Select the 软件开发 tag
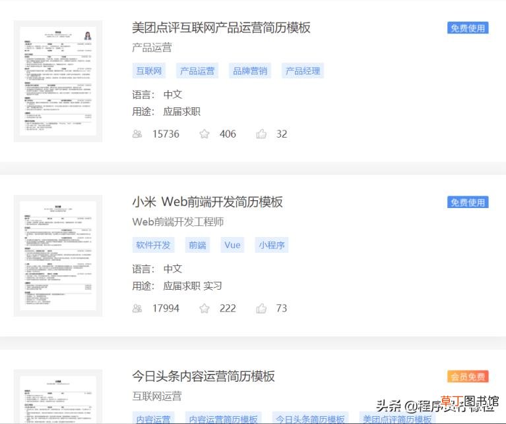This screenshot has width=506, height=424. click(x=153, y=245)
